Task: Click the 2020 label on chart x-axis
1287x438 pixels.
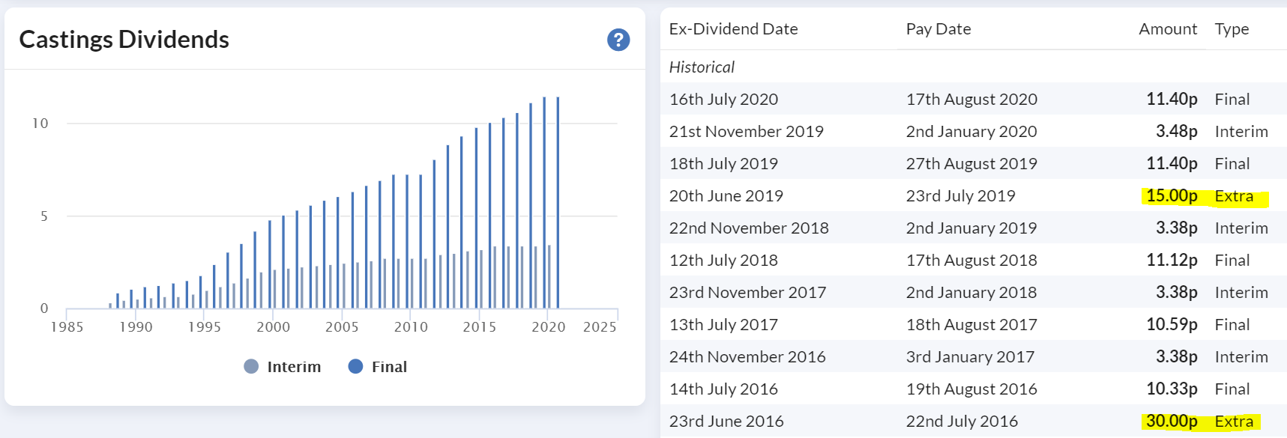Action: 548,327
